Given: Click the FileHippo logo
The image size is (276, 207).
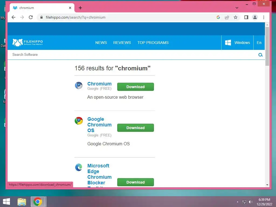Looking at the screenshot, I should click(28, 42).
